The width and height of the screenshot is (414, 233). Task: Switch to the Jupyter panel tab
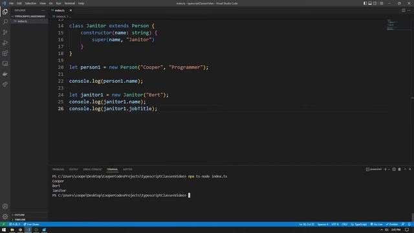point(127,170)
